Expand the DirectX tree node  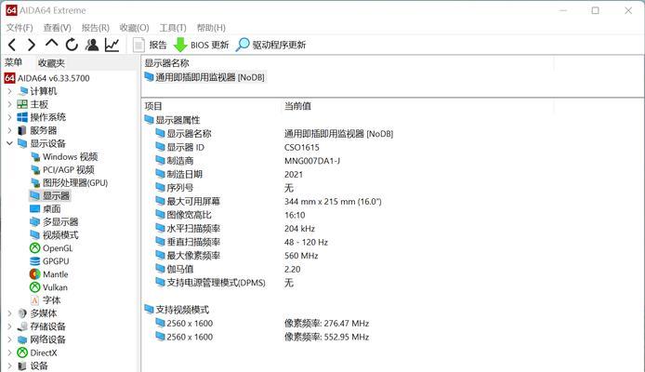[10, 352]
